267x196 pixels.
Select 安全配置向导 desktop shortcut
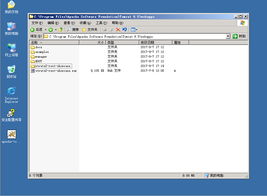[11, 115]
